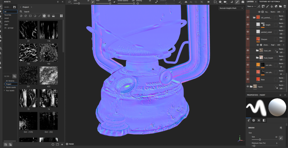
Task: Switch to the Texture Set Settings tab
Action: (269, 1)
